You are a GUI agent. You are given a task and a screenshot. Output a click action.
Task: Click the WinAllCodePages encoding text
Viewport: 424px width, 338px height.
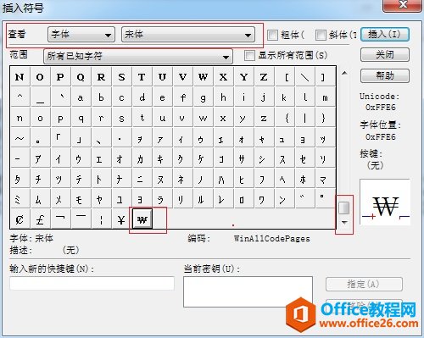pos(271,239)
